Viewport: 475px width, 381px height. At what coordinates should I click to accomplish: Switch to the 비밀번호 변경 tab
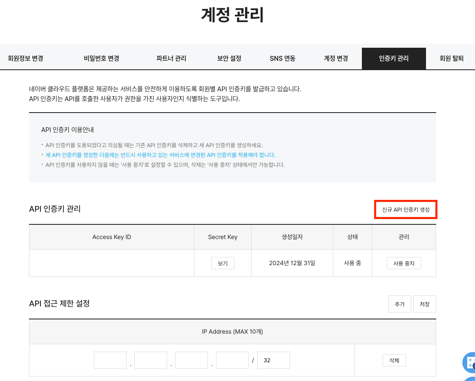tap(101, 58)
